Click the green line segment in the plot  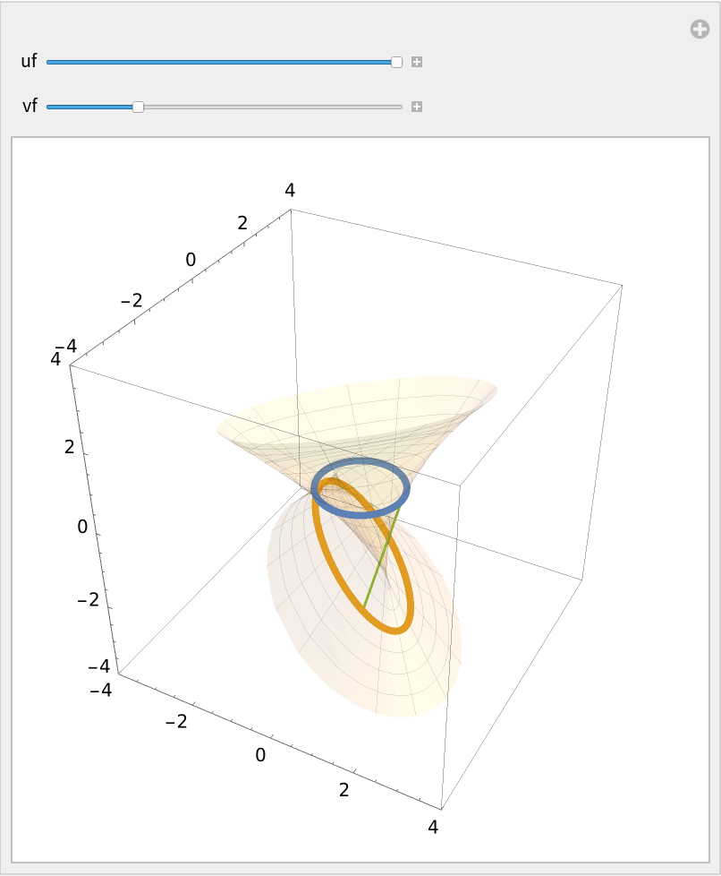click(379, 564)
